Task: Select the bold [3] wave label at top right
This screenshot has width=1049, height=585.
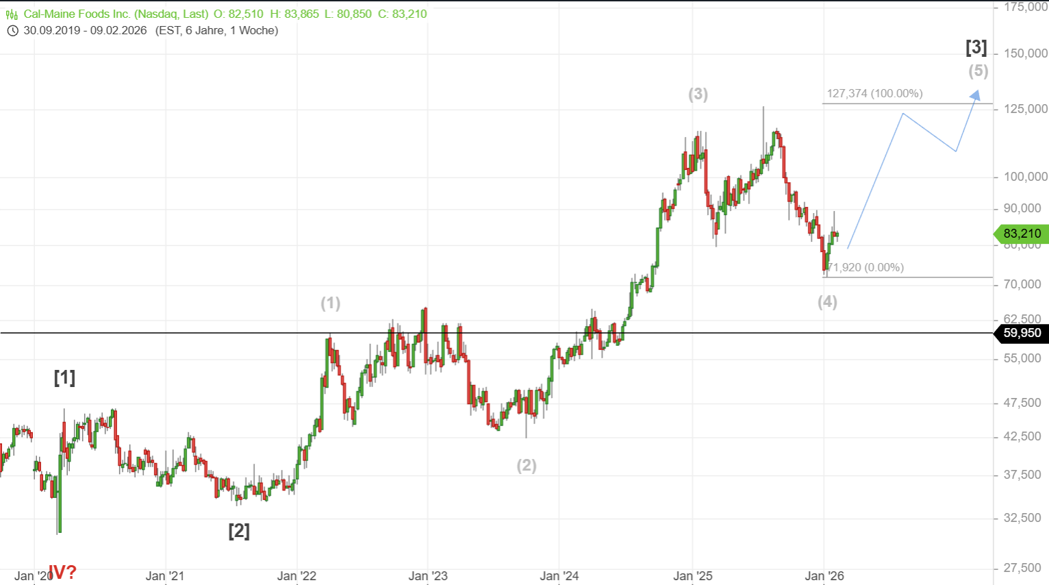Action: (x=976, y=47)
